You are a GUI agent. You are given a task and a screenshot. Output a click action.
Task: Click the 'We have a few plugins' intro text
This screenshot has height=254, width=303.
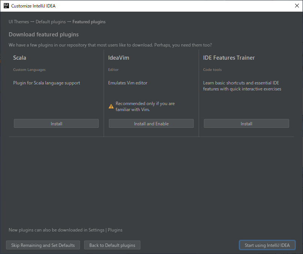click(x=110, y=45)
